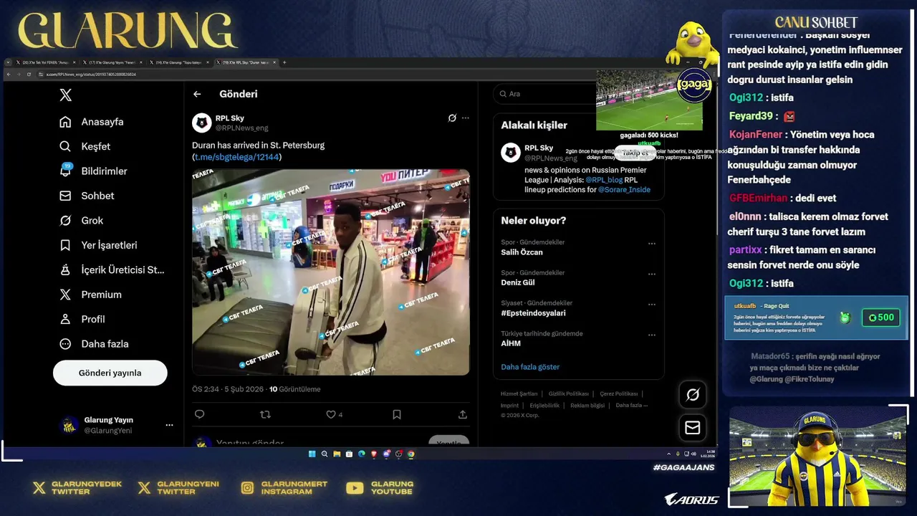Open the Deniz Gül trending topic

[x=518, y=282]
